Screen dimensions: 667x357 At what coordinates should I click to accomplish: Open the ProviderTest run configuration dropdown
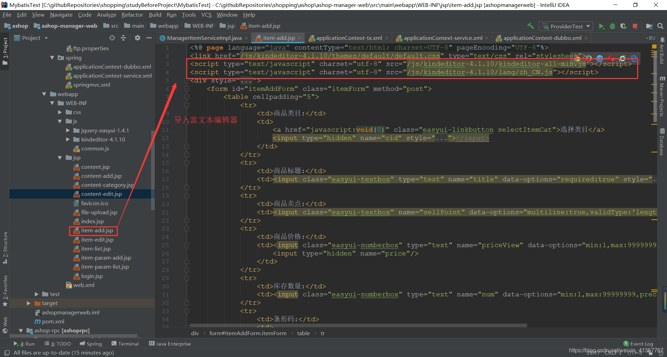[x=566, y=26]
